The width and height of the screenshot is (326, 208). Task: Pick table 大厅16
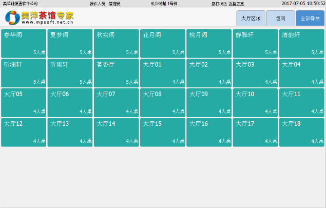coord(209,133)
